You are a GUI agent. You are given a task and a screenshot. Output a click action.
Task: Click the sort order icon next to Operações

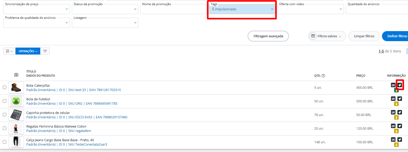(45, 51)
